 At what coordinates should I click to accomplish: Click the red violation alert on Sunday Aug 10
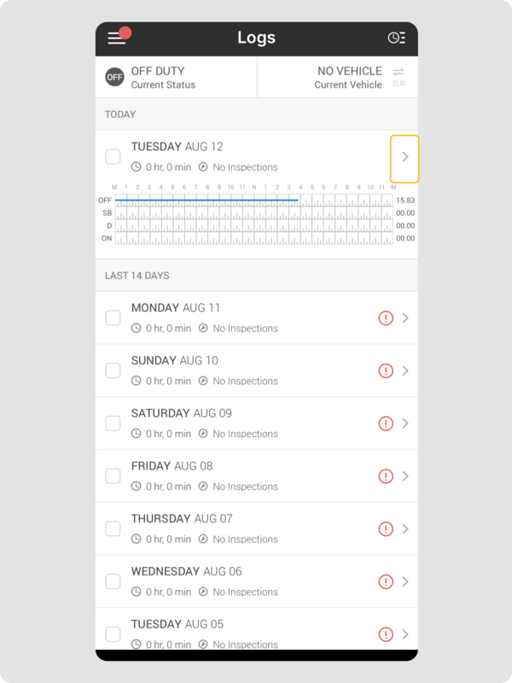[x=386, y=371]
